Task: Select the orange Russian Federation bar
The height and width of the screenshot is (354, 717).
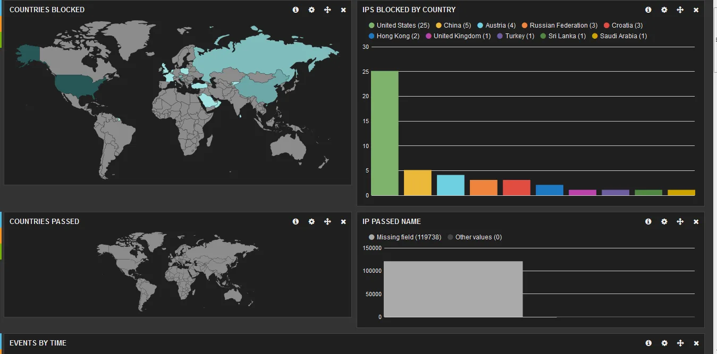Action: (x=484, y=188)
